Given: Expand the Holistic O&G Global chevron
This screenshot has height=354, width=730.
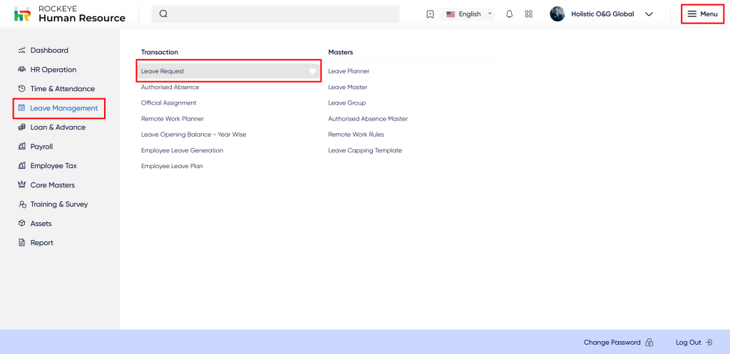Looking at the screenshot, I should click(649, 14).
